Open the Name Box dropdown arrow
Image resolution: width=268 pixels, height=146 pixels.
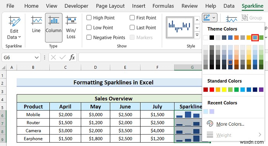(x=37, y=57)
